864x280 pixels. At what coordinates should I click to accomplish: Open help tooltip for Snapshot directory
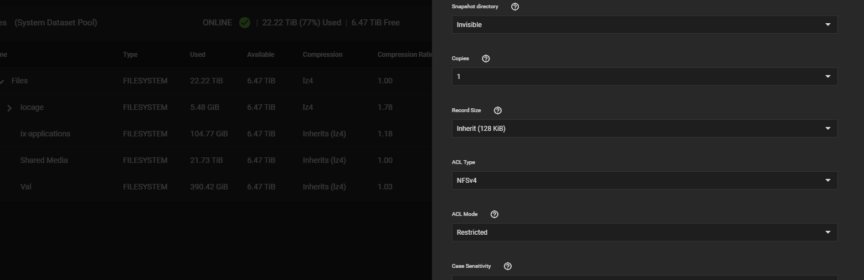pyautogui.click(x=515, y=7)
